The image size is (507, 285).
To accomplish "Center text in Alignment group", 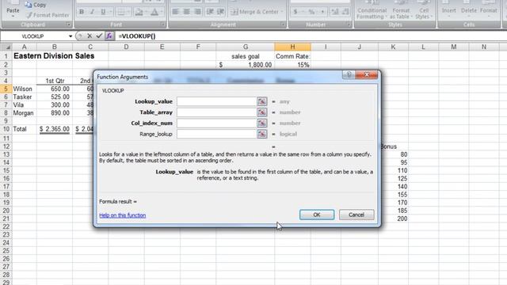I will 187,12.
